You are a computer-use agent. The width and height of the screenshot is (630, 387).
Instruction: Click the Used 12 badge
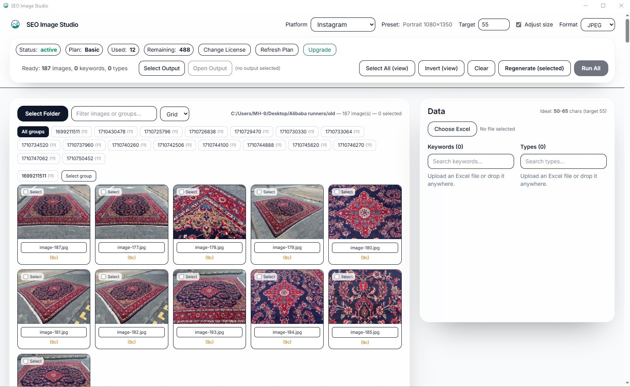click(123, 50)
